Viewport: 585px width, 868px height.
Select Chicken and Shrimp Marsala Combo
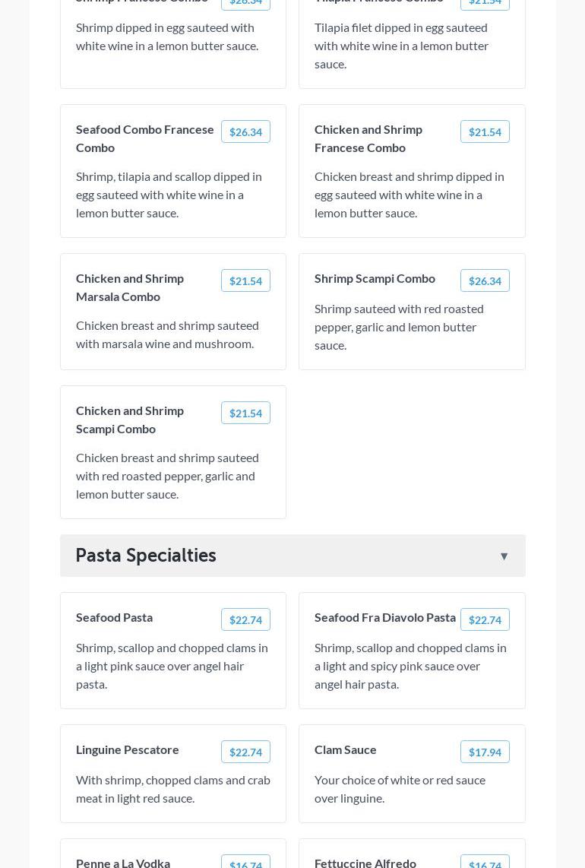coord(130,287)
